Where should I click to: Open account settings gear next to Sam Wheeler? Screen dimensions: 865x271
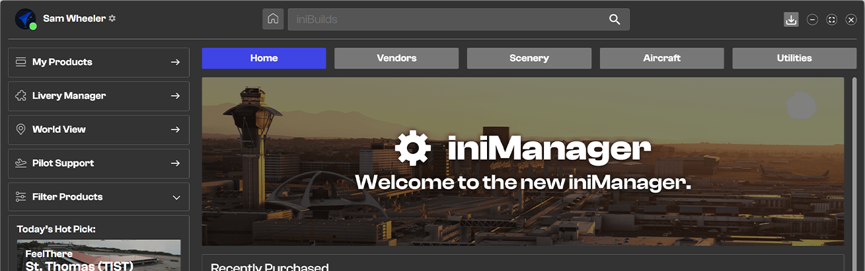(112, 19)
